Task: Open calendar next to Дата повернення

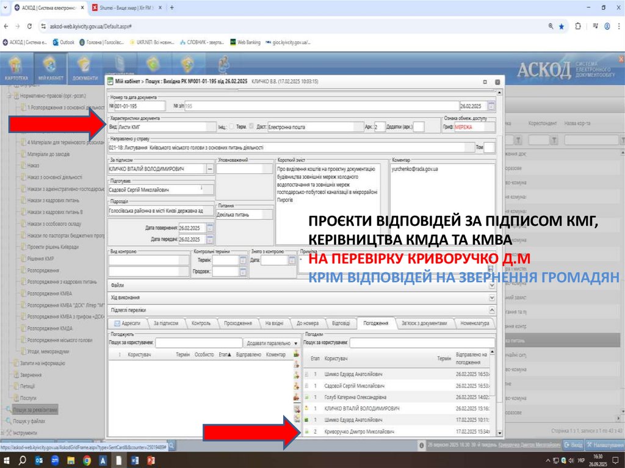Action: 210,228
